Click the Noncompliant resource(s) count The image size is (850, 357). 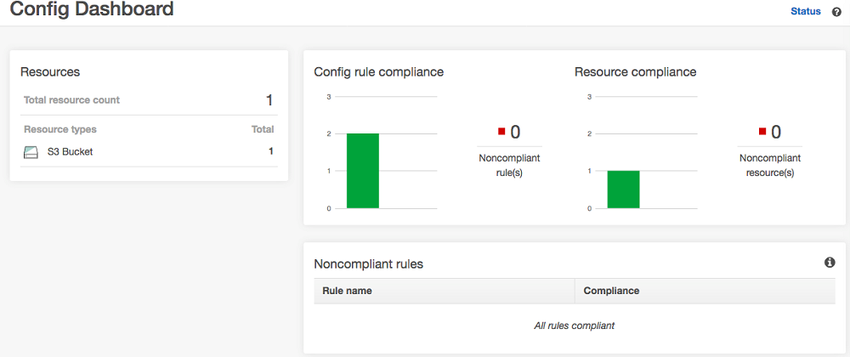[776, 132]
